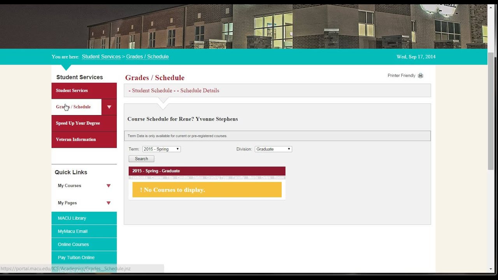
Task: Open the Online Courses link
Action: [x=84, y=245]
